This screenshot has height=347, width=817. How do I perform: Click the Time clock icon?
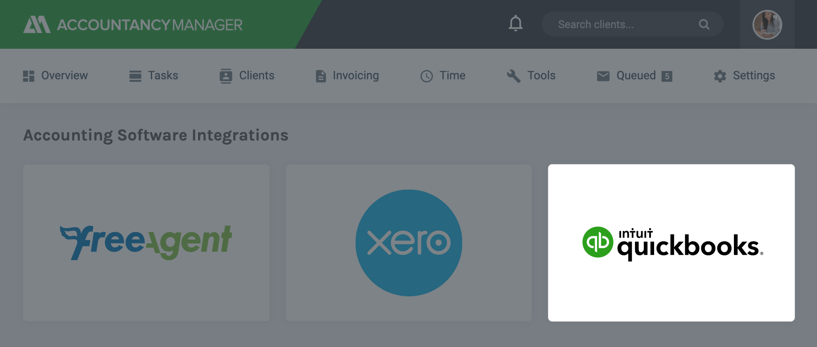pyautogui.click(x=427, y=76)
